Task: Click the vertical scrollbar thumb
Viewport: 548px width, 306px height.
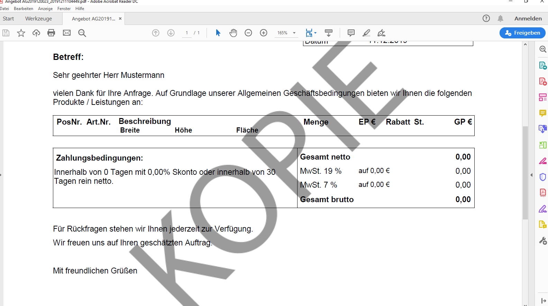Action: (525, 173)
